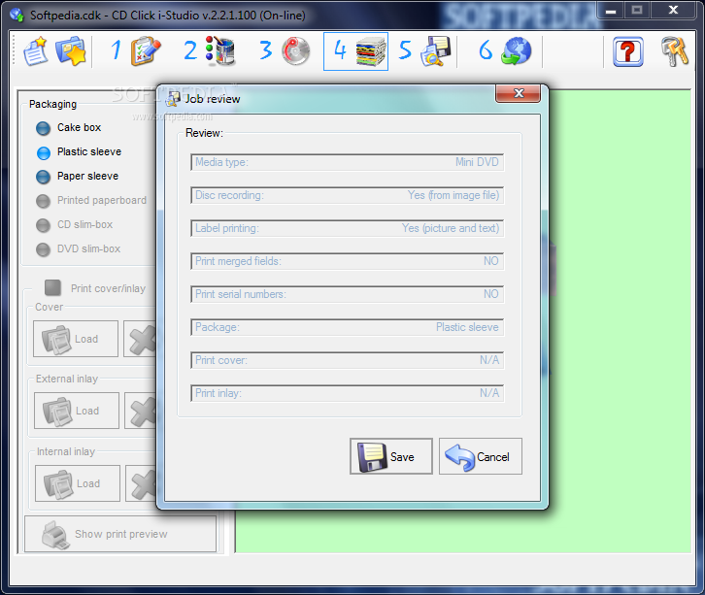Cancel the Job review dialog
705x595 pixels.
coord(481,456)
